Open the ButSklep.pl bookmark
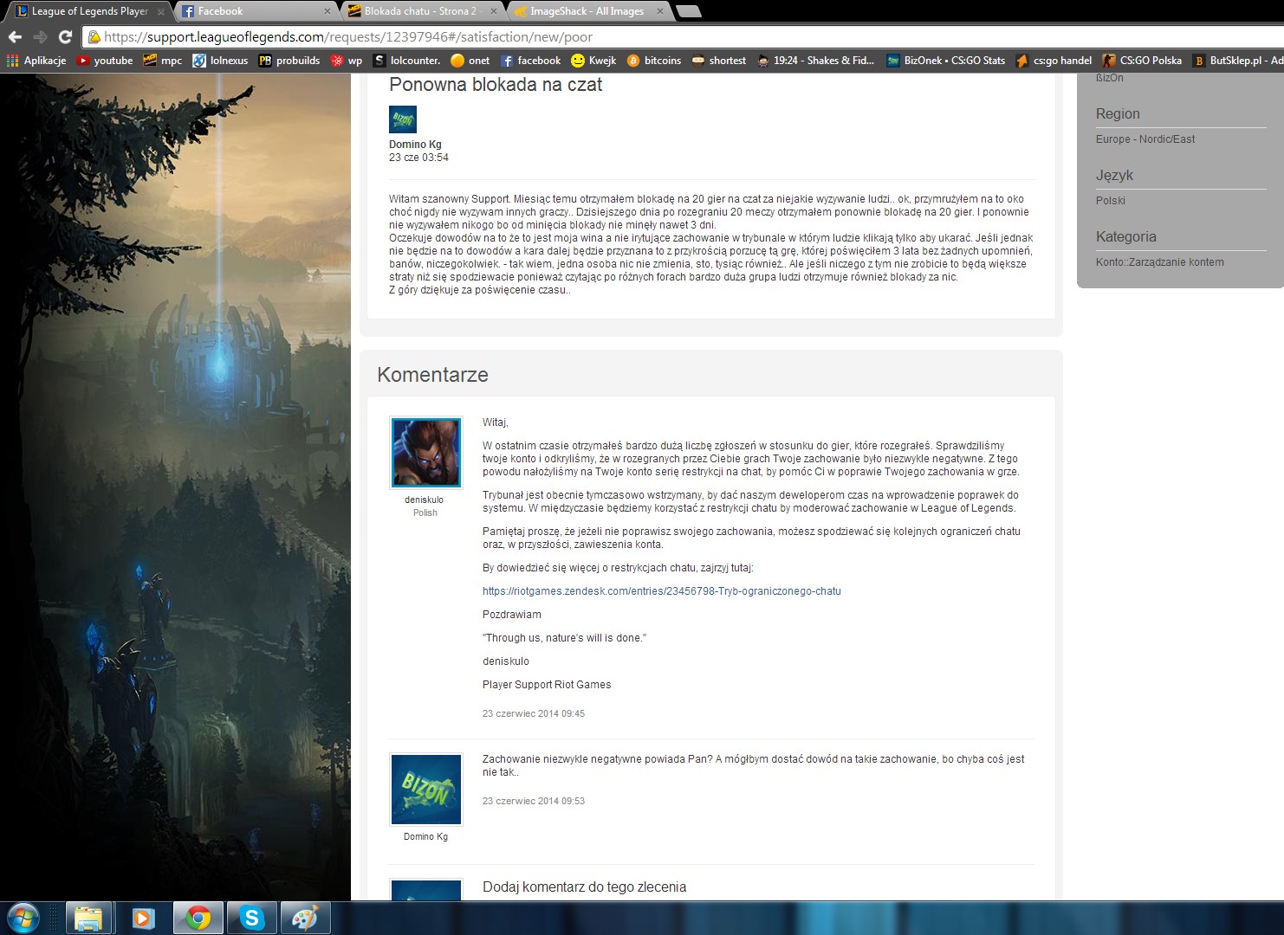The width and height of the screenshot is (1284, 935). [x=1237, y=61]
